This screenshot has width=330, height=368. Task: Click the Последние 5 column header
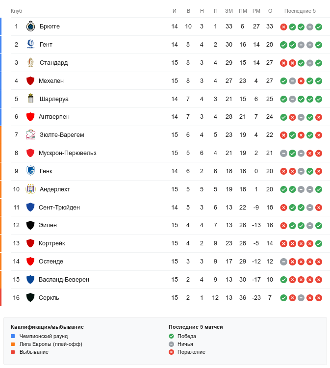tap(300, 11)
